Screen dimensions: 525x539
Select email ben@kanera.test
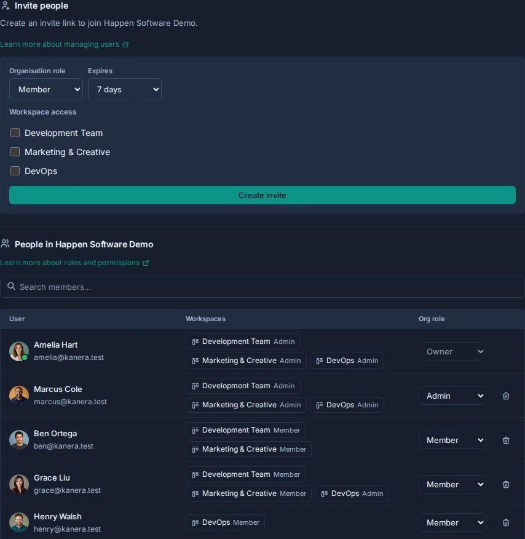tap(63, 446)
